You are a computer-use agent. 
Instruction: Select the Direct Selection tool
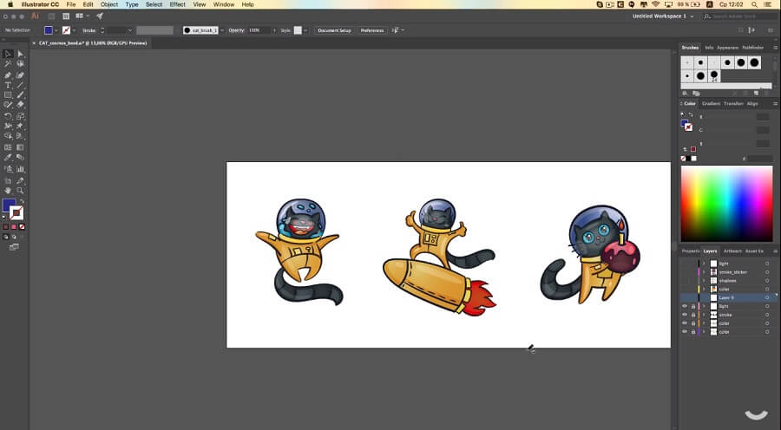(20, 54)
